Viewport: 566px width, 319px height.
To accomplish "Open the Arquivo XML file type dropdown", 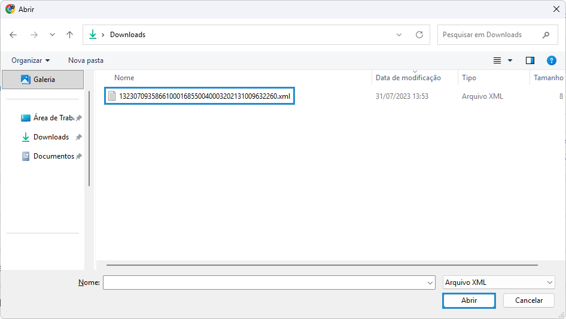I will point(498,282).
